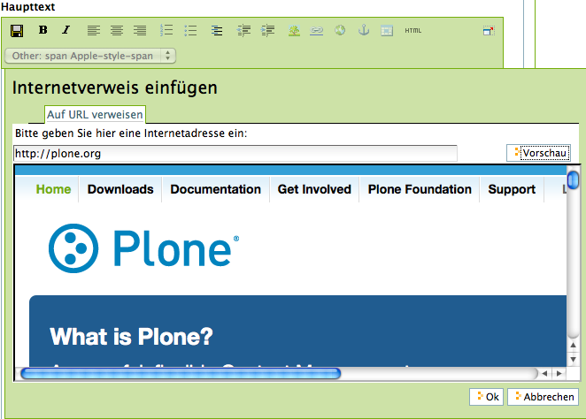Click the preview horizontal scrollbar thumb

[181, 373]
